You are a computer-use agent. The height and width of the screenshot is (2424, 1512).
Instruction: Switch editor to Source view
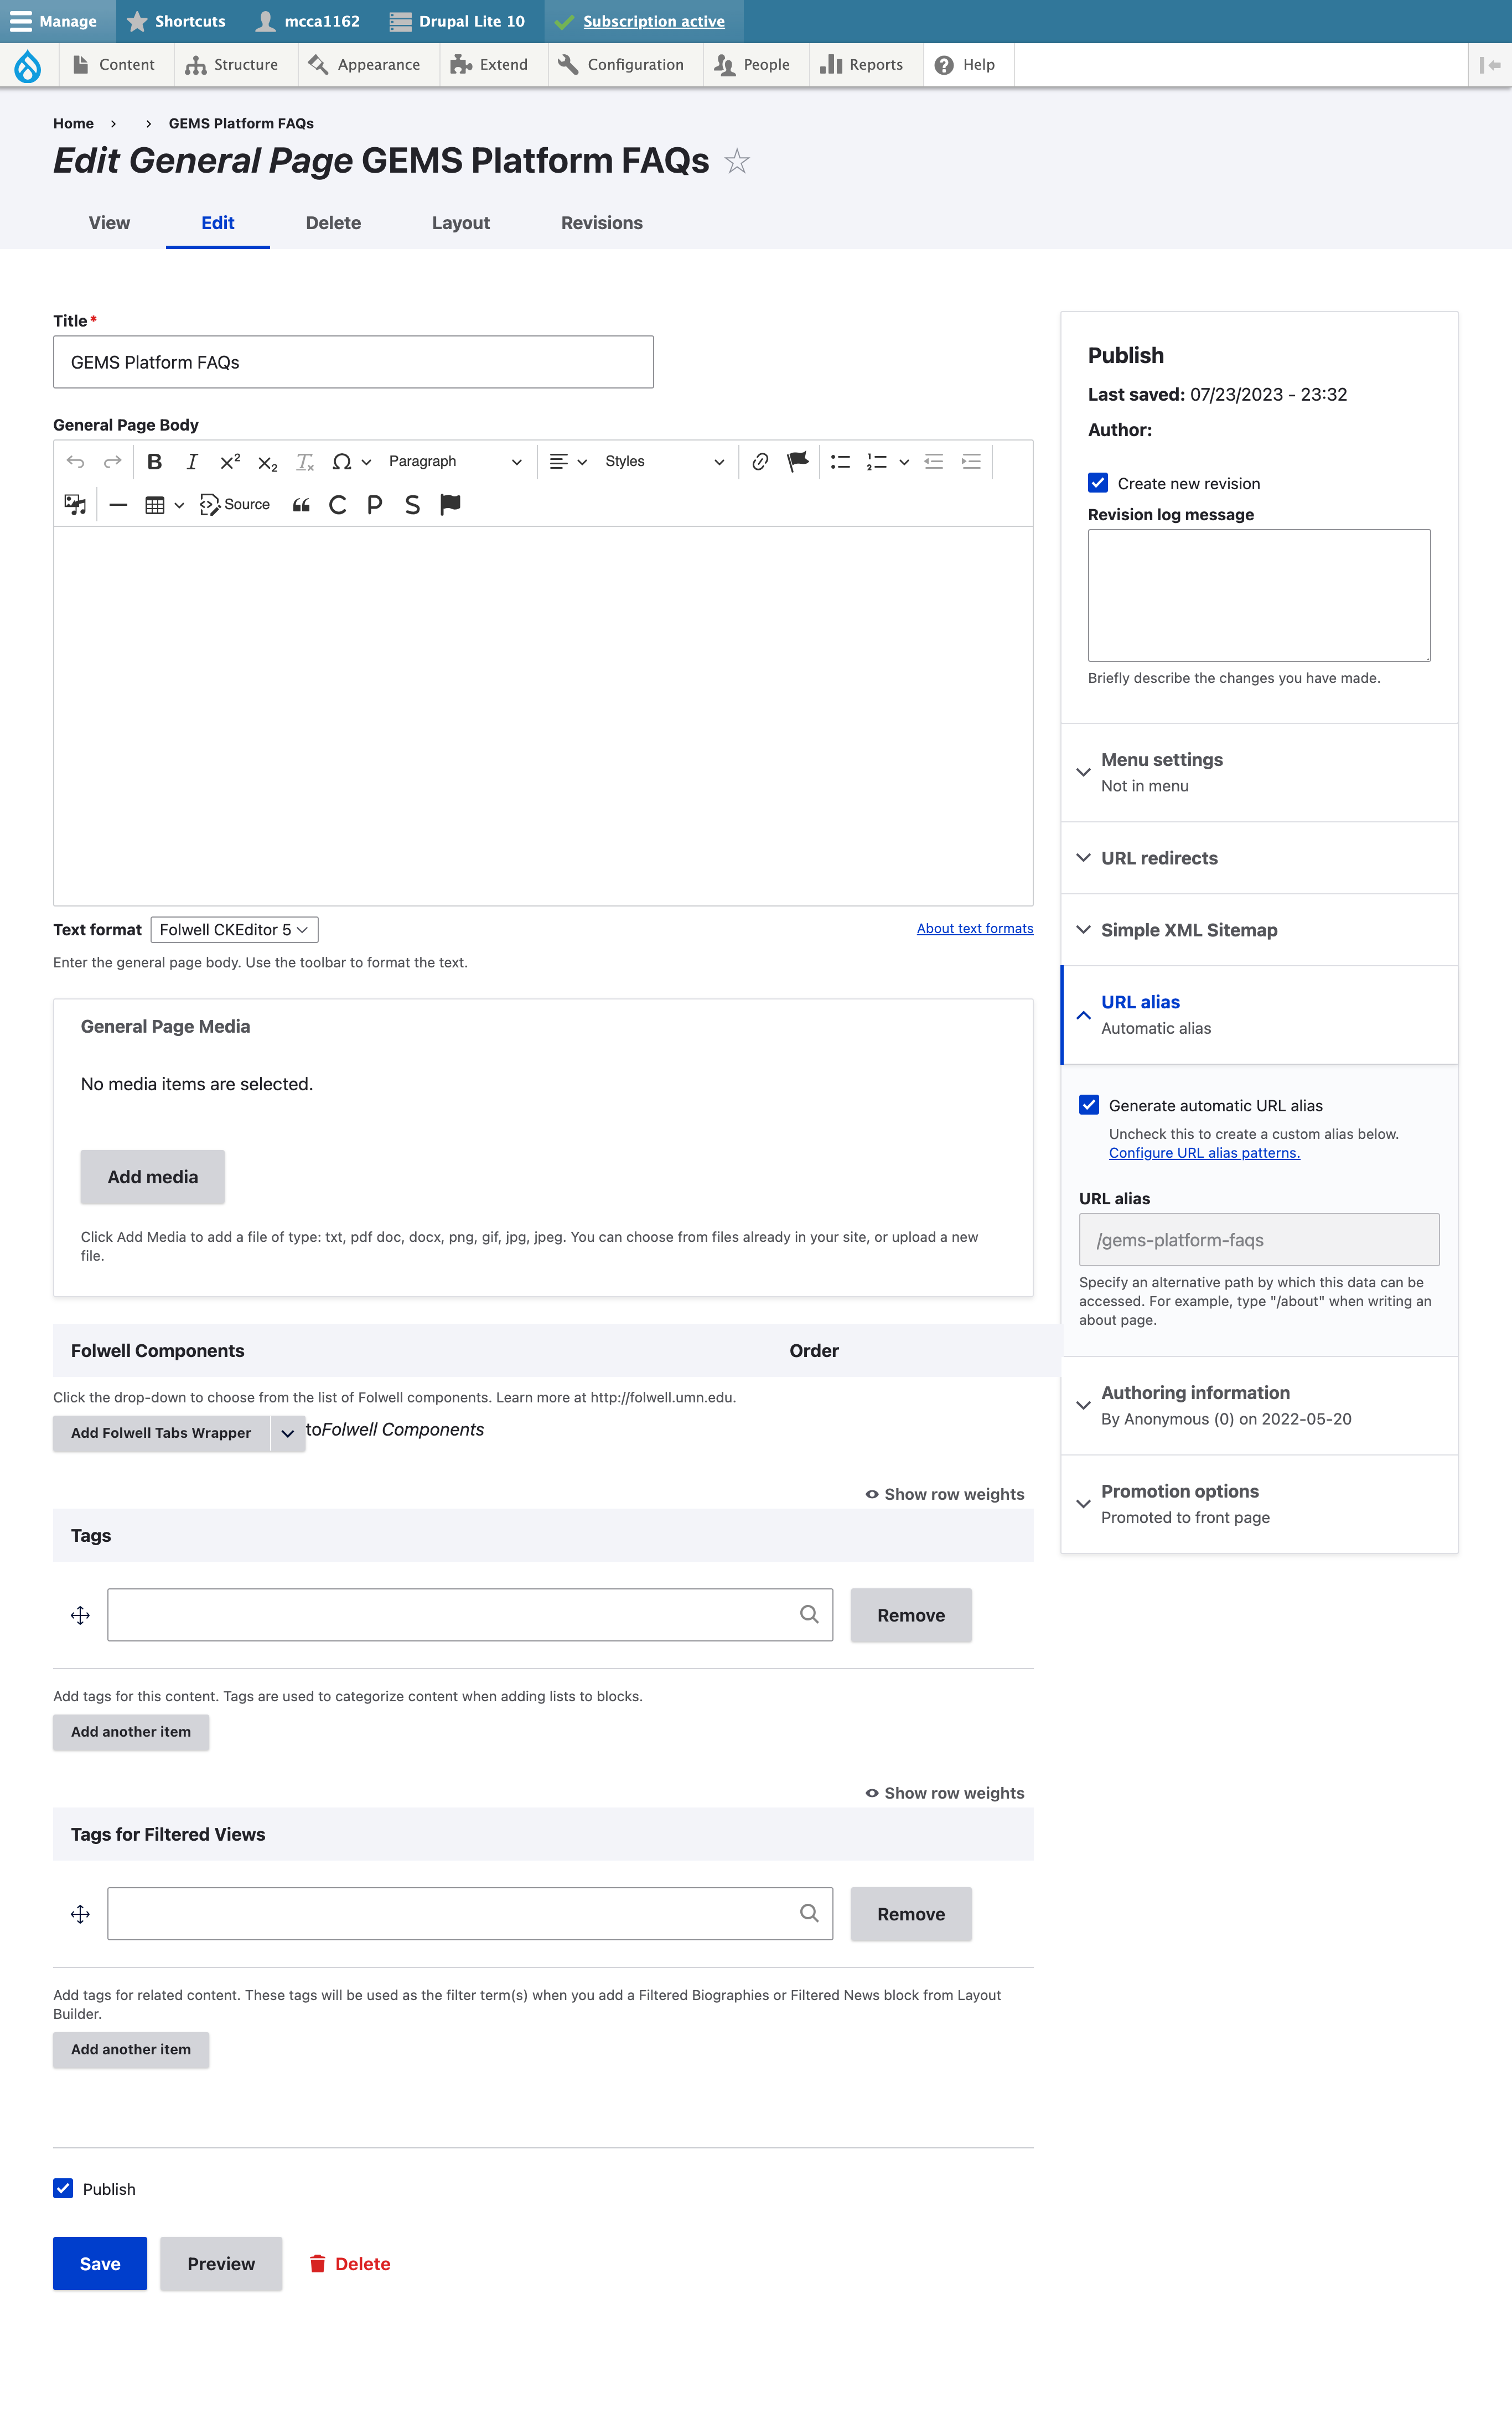click(235, 504)
